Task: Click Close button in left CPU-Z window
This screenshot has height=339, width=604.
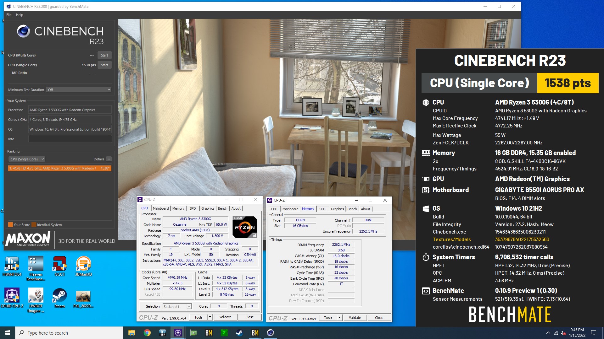Action: coord(249,317)
